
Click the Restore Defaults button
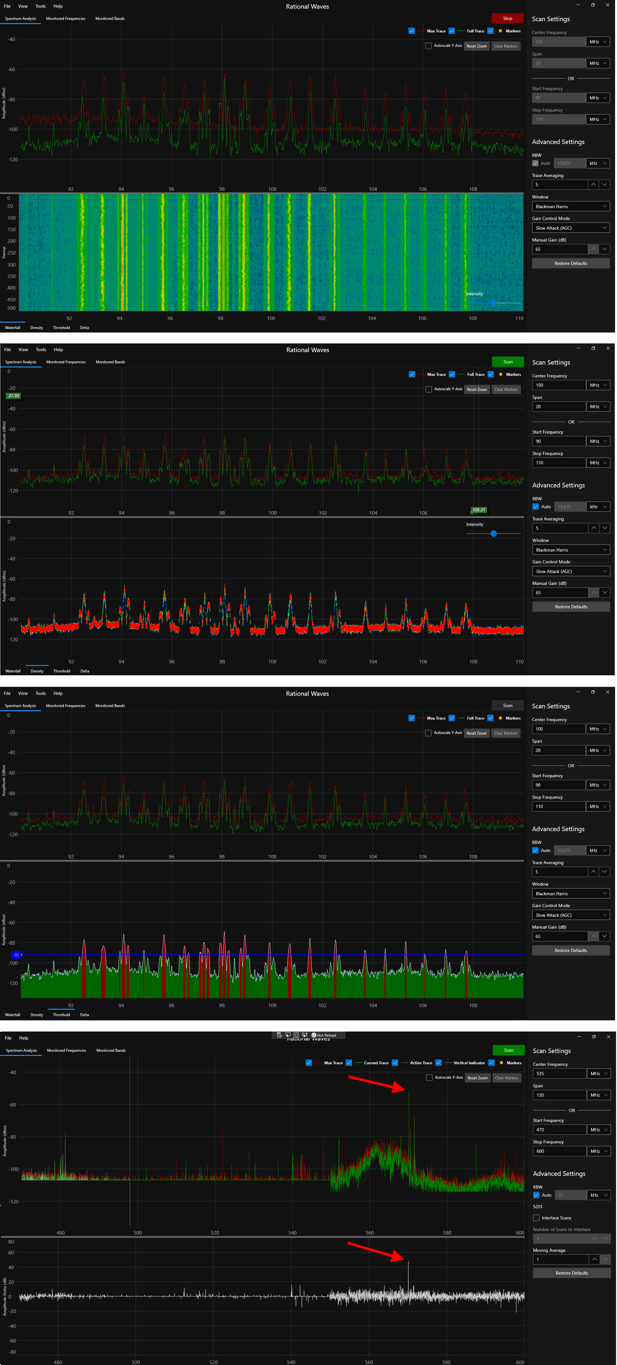click(571, 263)
